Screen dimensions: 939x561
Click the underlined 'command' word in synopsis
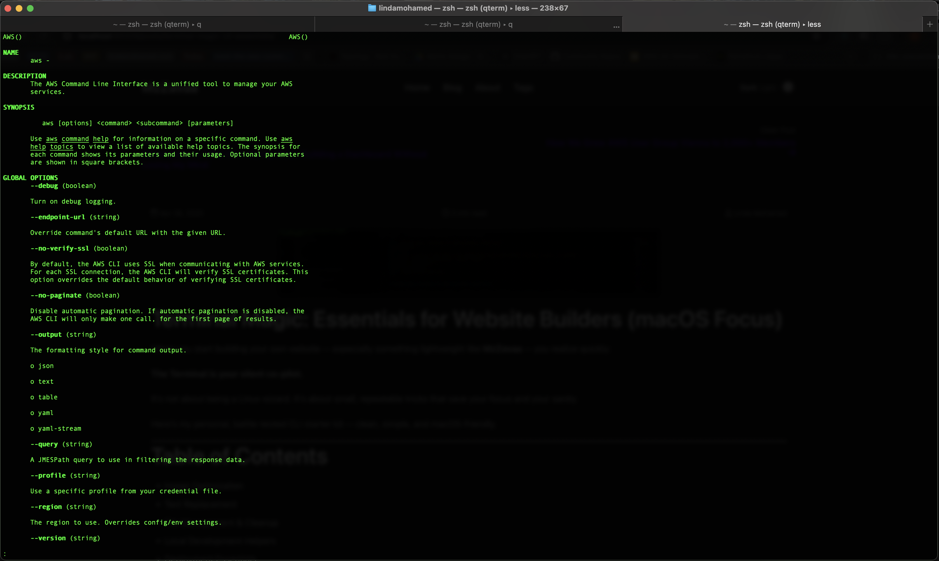click(x=75, y=139)
